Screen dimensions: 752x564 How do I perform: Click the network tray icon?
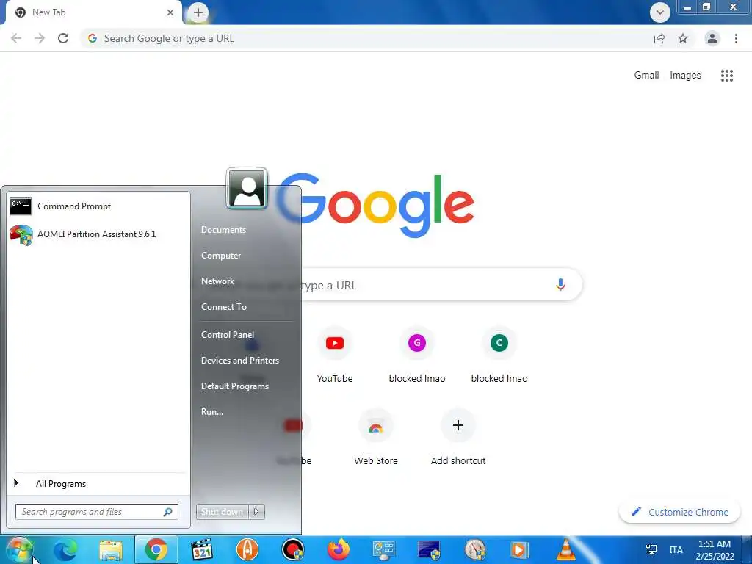click(x=651, y=549)
